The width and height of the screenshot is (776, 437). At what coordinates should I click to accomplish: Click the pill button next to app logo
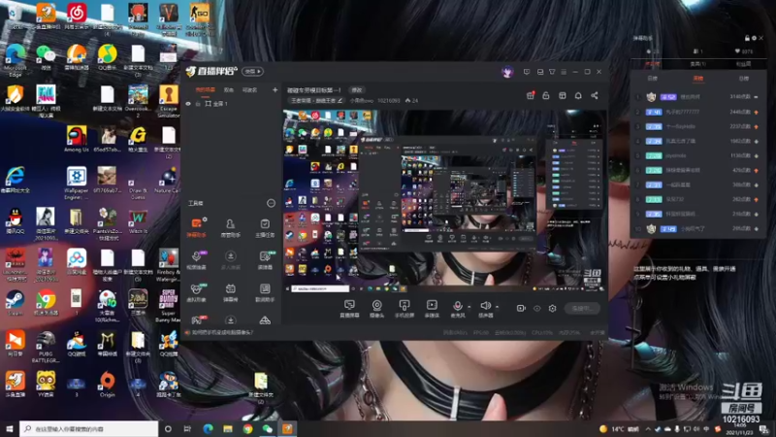pyautogui.click(x=252, y=71)
